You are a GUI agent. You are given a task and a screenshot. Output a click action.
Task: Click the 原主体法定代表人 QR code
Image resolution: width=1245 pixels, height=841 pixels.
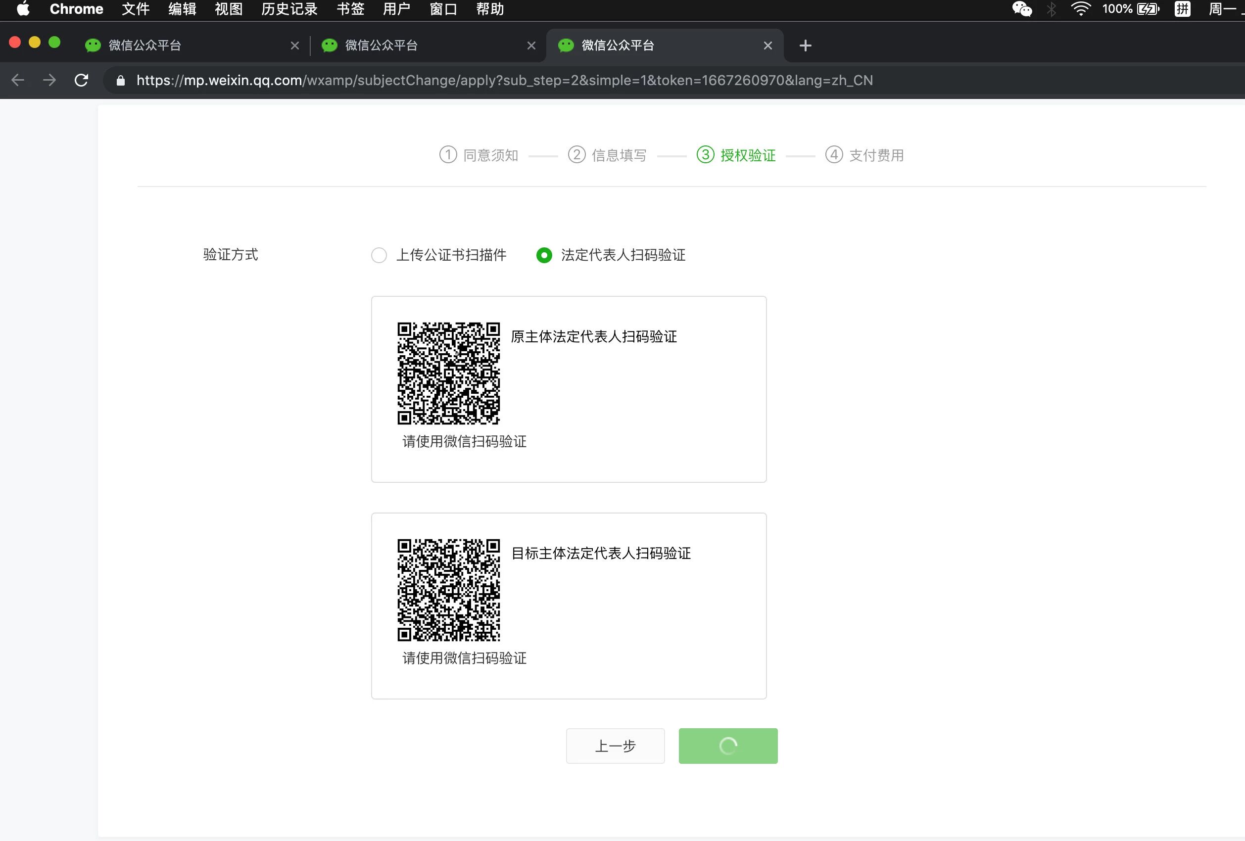(x=448, y=374)
